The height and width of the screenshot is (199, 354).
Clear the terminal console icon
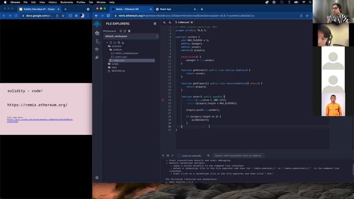pyautogui.click(x=168, y=155)
